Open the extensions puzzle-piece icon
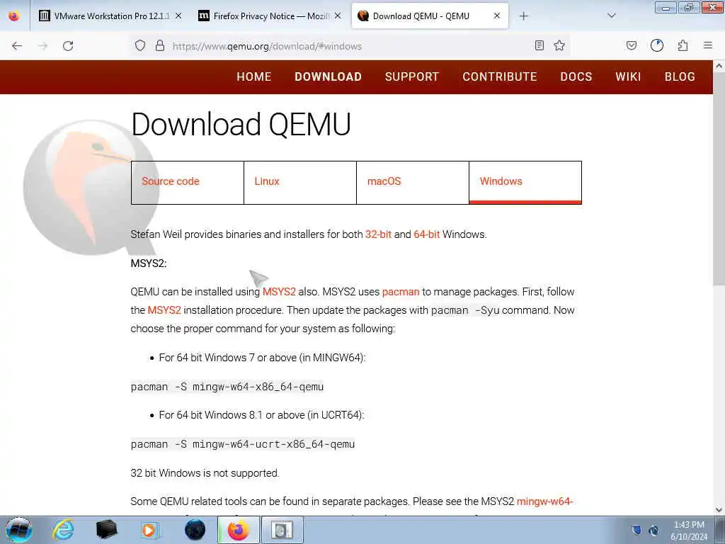This screenshot has width=725, height=544. (683, 45)
